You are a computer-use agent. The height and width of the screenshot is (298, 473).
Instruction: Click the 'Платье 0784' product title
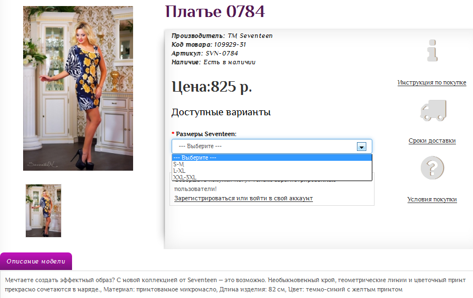tap(215, 12)
